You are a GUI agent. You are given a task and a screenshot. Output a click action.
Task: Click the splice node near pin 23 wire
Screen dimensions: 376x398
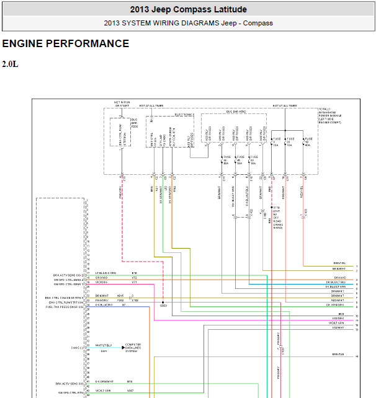click(x=163, y=303)
